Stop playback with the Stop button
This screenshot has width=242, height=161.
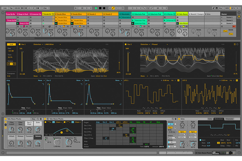100,8
